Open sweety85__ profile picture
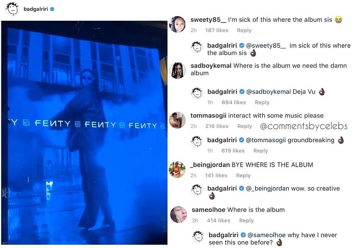The height and width of the screenshot is (248, 358). pyautogui.click(x=177, y=24)
